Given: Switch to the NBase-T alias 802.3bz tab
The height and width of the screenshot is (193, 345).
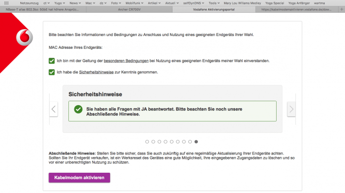Looking at the screenshot, I should click(x=43, y=9).
